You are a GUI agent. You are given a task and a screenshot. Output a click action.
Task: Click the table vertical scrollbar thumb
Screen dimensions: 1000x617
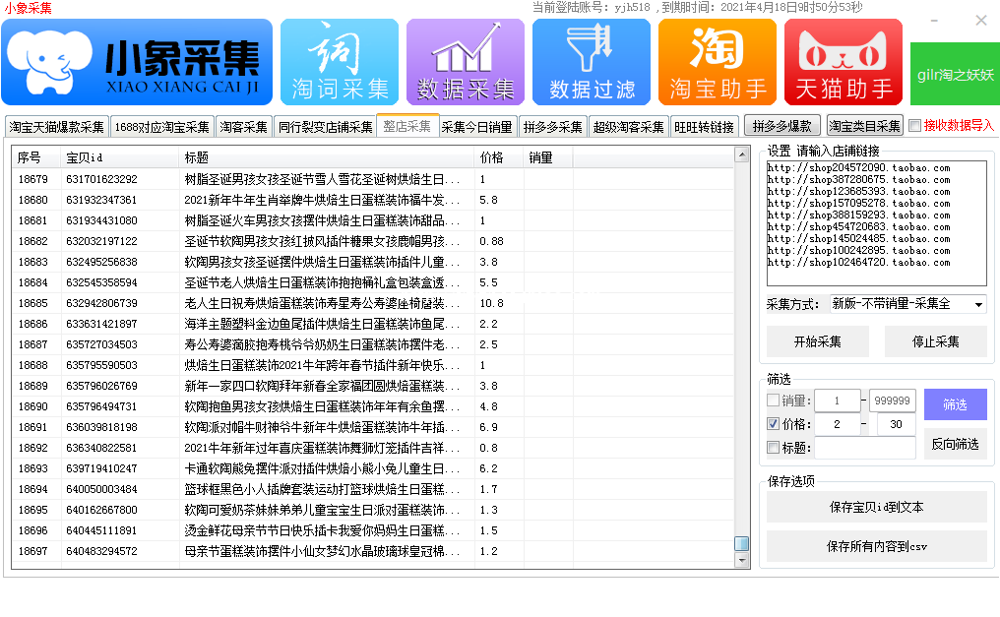(742, 544)
